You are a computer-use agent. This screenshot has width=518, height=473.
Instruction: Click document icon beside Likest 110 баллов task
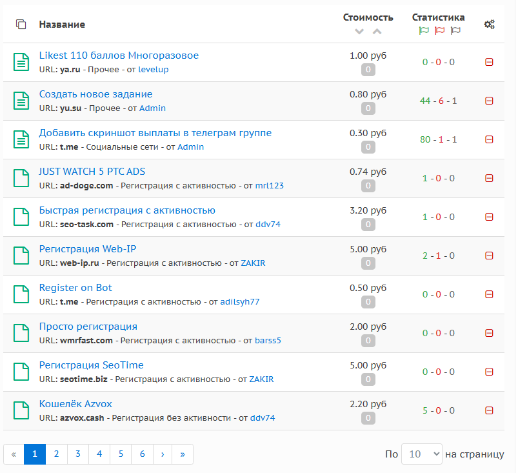coord(22,62)
